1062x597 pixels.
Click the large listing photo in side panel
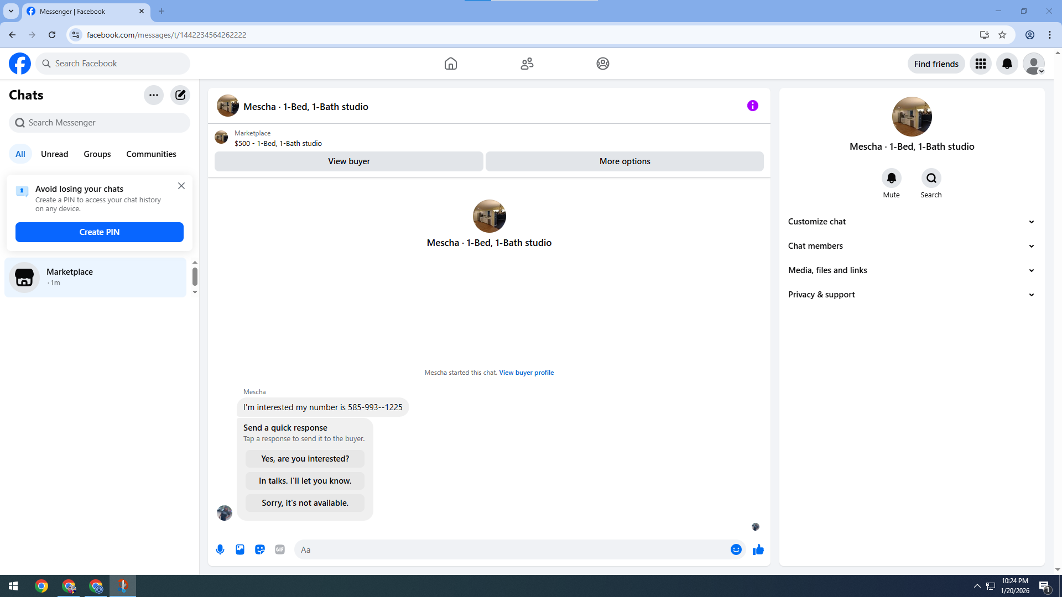[x=912, y=117]
